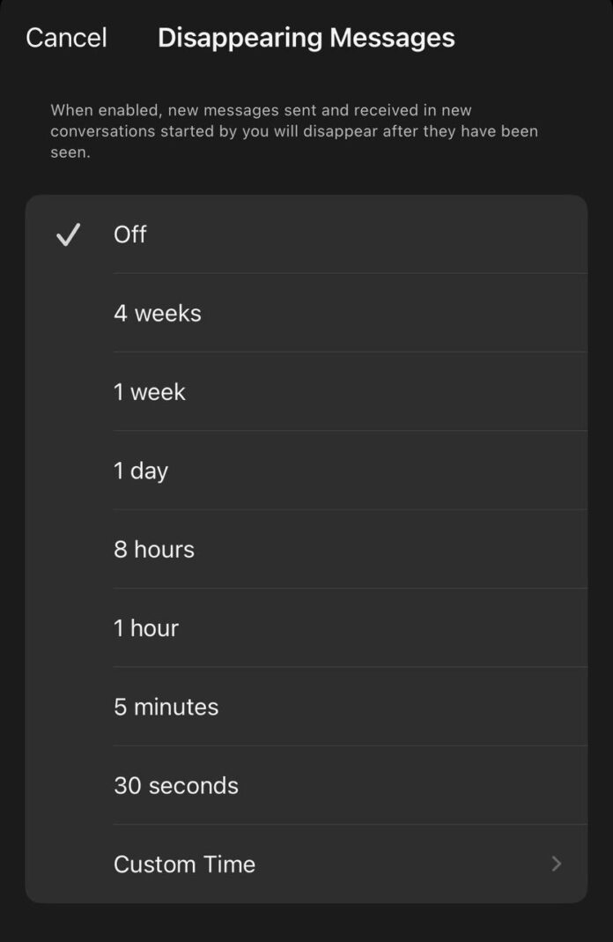
Task: Click the empty area below the options list
Action: (306, 922)
